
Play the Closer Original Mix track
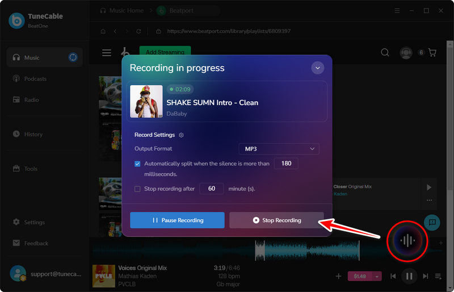429,187
